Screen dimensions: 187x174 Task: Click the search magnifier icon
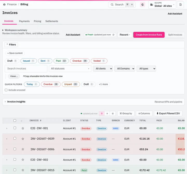click(112, 4)
